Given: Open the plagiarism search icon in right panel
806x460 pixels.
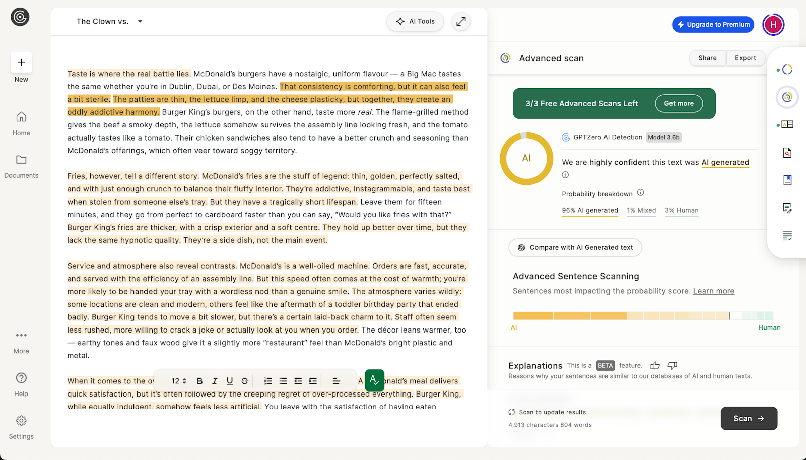Looking at the screenshot, I should coord(787,153).
